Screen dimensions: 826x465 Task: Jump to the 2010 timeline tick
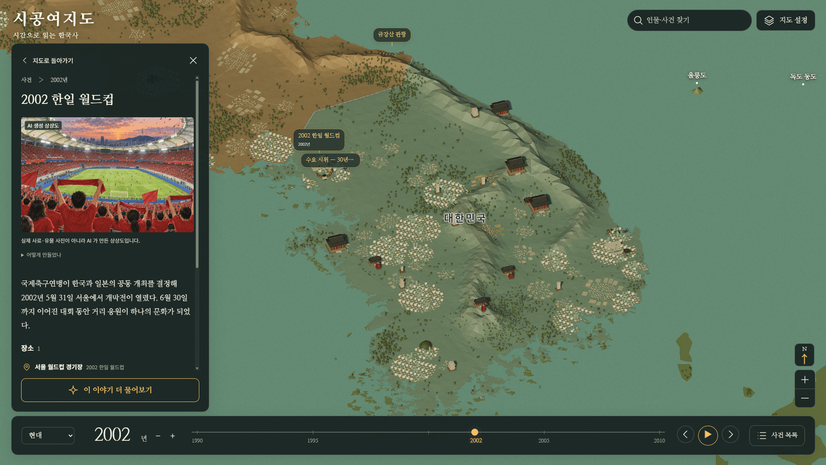point(659,440)
